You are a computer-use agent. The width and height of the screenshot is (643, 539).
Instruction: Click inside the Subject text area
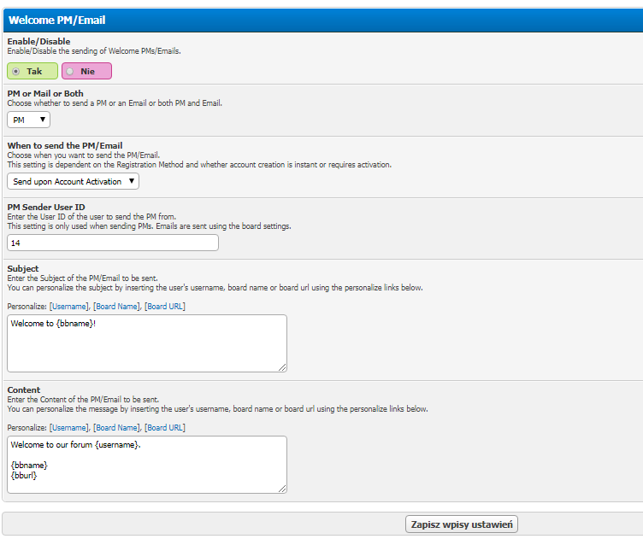(147, 343)
